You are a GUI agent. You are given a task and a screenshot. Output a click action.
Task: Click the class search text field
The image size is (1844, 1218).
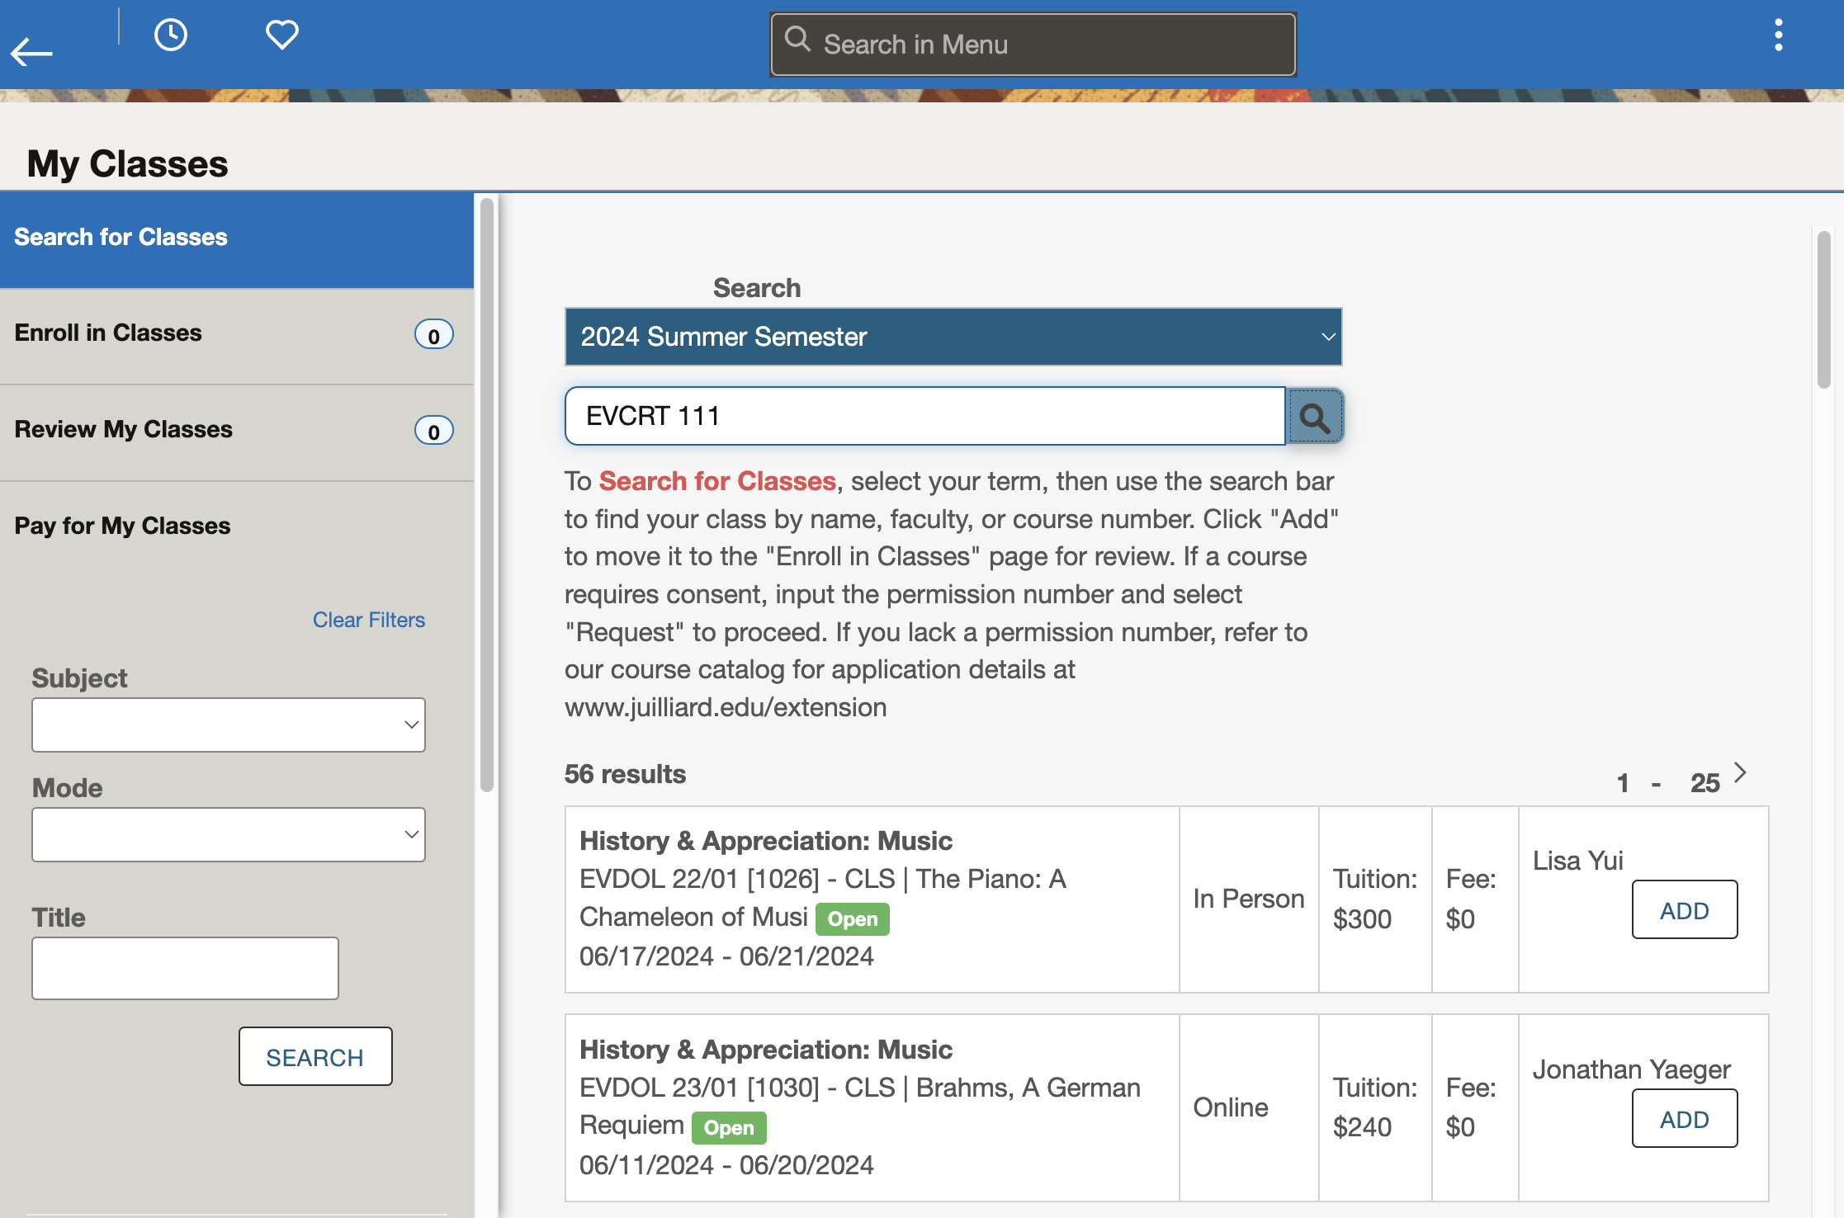click(x=924, y=416)
